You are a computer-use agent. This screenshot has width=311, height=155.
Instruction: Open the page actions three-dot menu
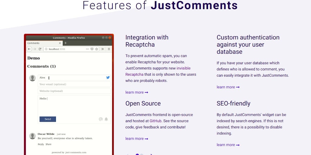coord(87,49)
